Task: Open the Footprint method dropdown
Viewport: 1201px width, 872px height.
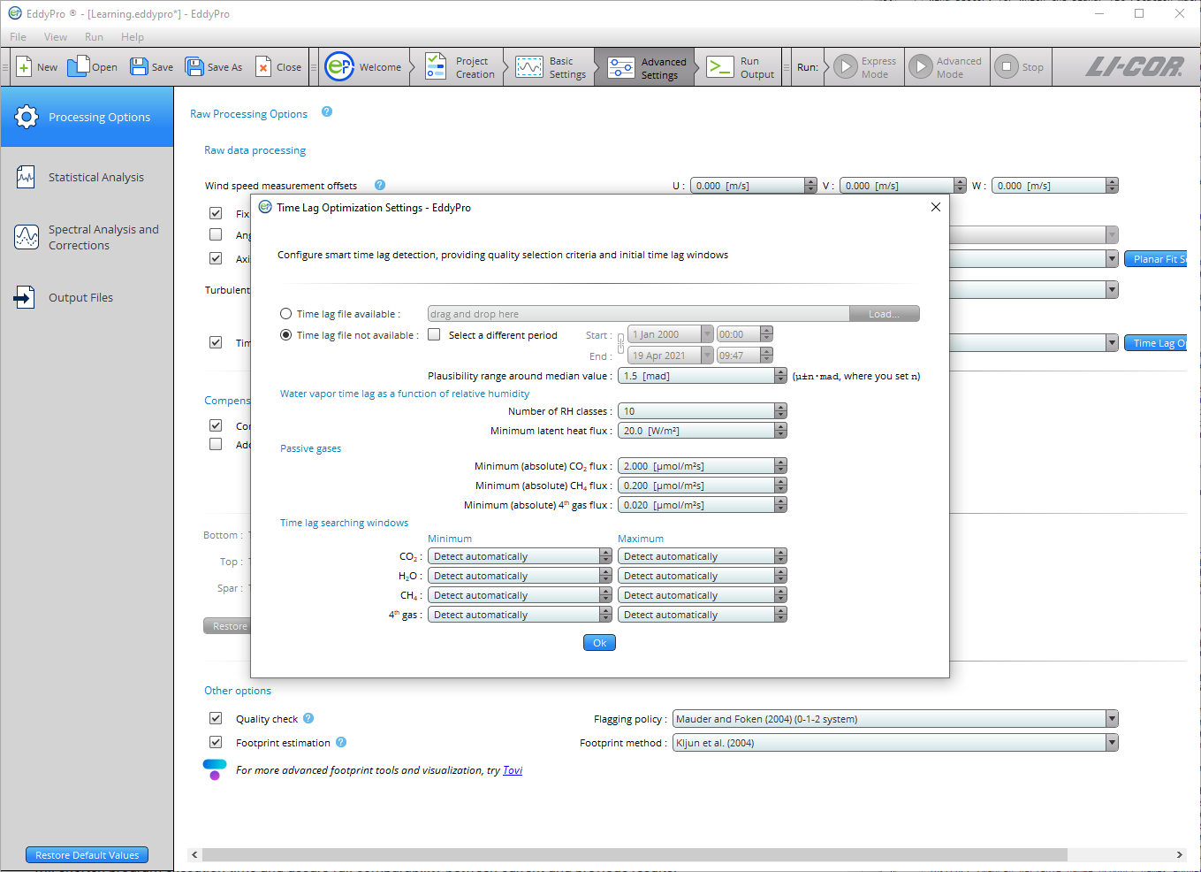Action: tap(1112, 743)
